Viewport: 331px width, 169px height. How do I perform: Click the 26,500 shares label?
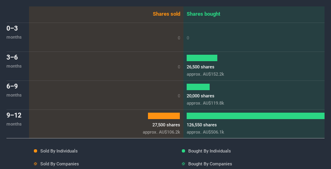[x=200, y=67]
